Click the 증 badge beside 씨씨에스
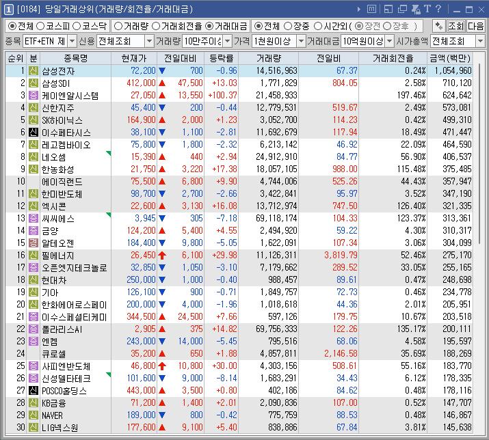The height and width of the screenshot is (440, 489). tap(34, 218)
